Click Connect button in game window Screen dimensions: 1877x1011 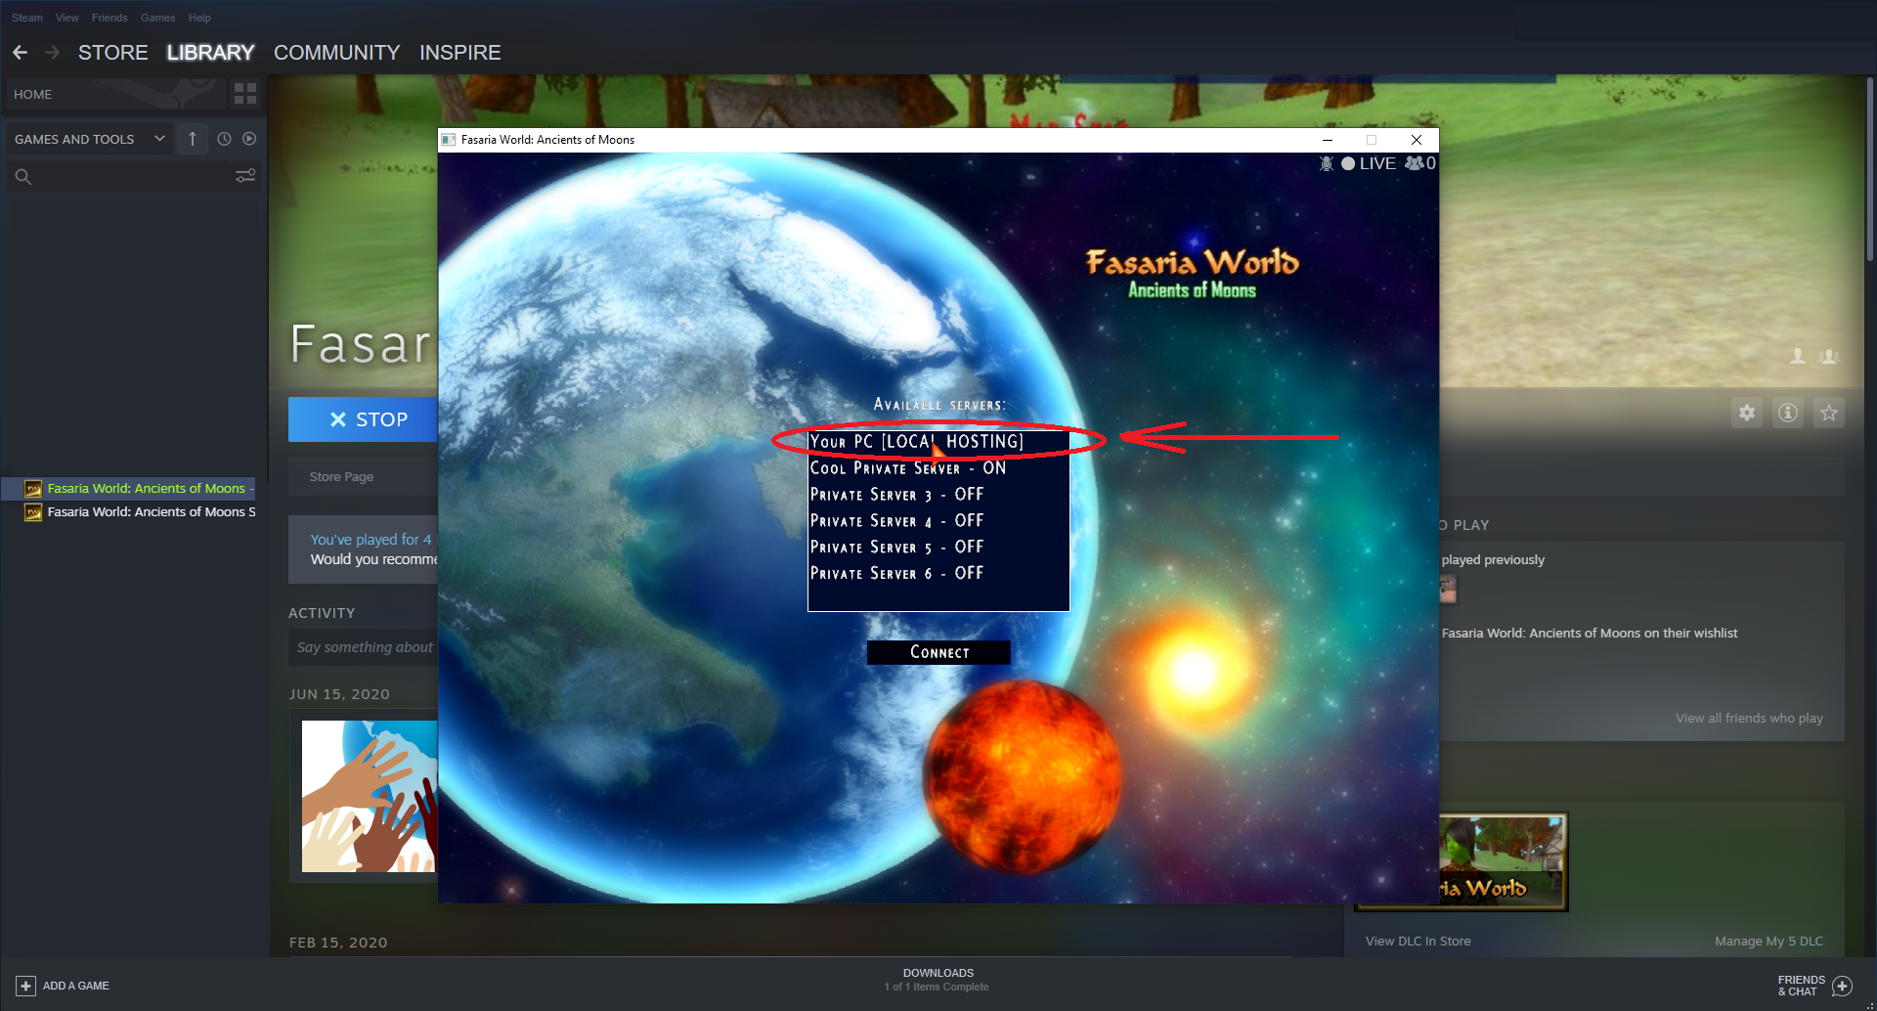click(x=938, y=652)
